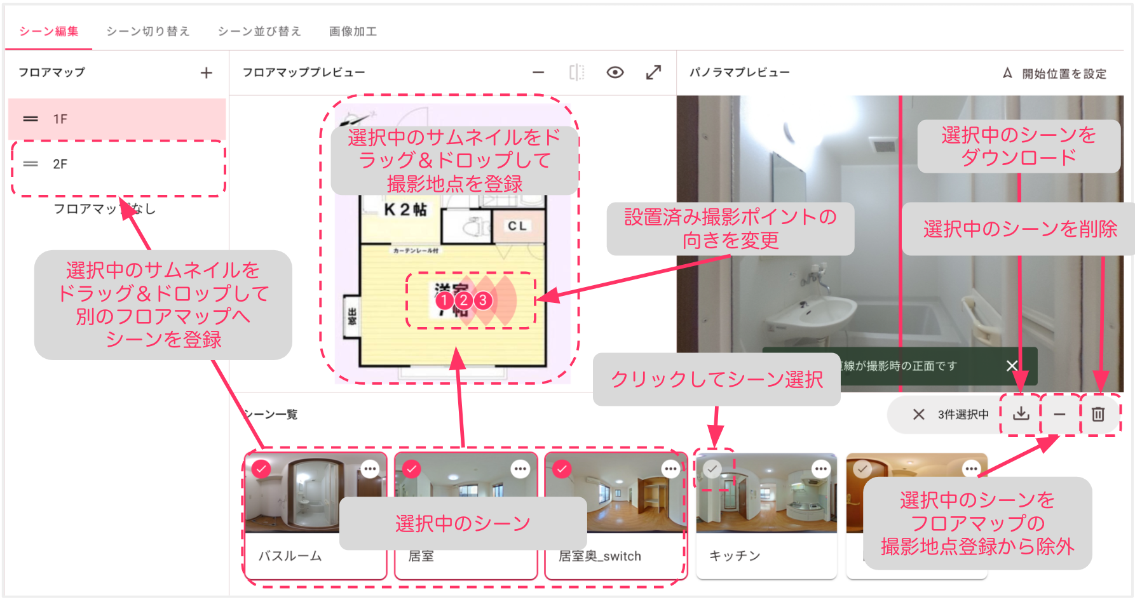
Task: Remove selected scenes from floor map points
Action: coord(1059,415)
